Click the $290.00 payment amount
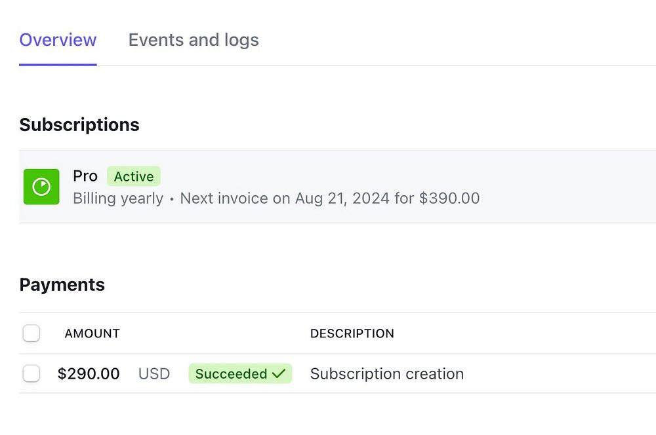 89,373
